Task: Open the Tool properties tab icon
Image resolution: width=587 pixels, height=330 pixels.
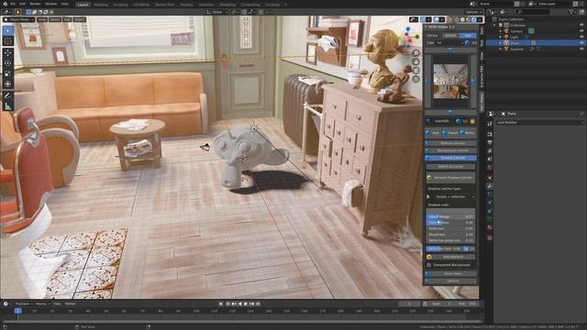Action: coord(490,124)
